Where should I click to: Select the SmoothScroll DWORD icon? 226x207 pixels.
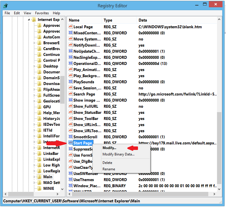point(71,137)
